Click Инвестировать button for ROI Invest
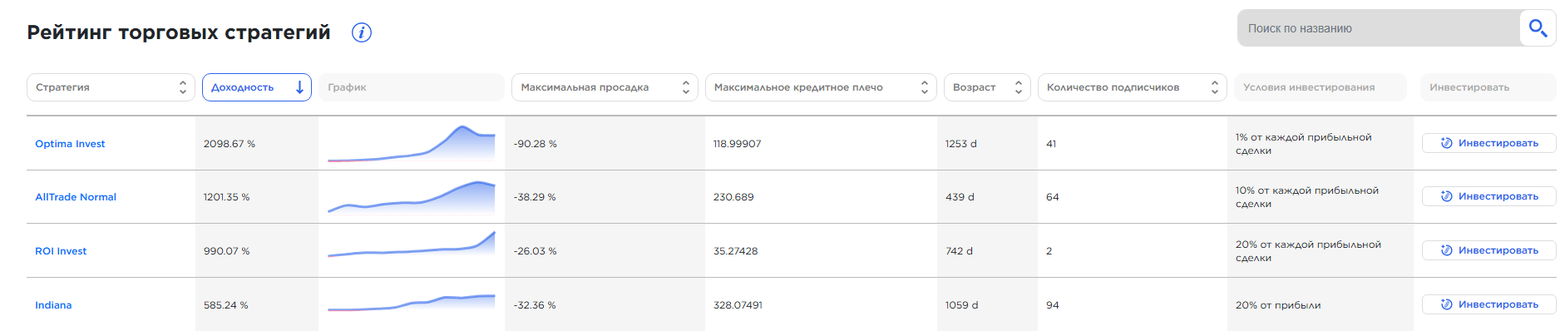1560x331 pixels. coord(1488,250)
